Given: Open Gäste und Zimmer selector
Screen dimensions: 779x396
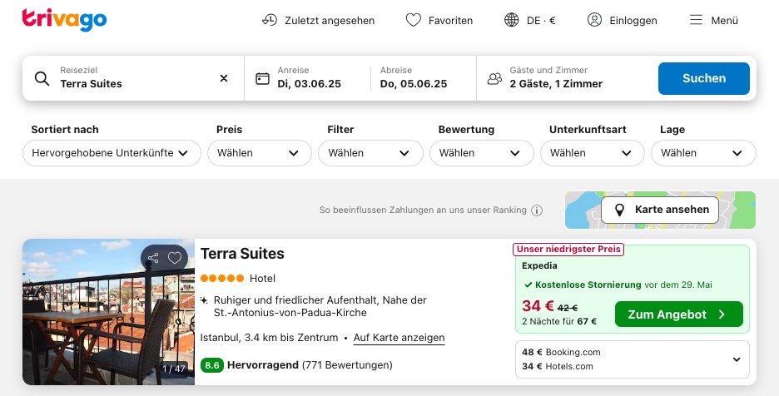Looking at the screenshot, I should tap(564, 78).
